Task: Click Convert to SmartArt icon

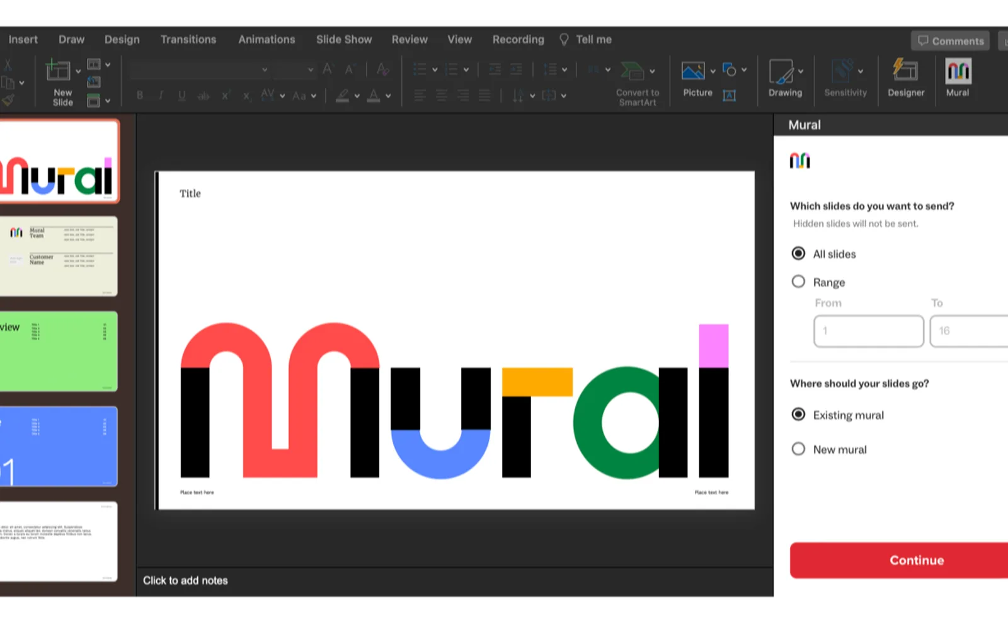Action: [633, 71]
